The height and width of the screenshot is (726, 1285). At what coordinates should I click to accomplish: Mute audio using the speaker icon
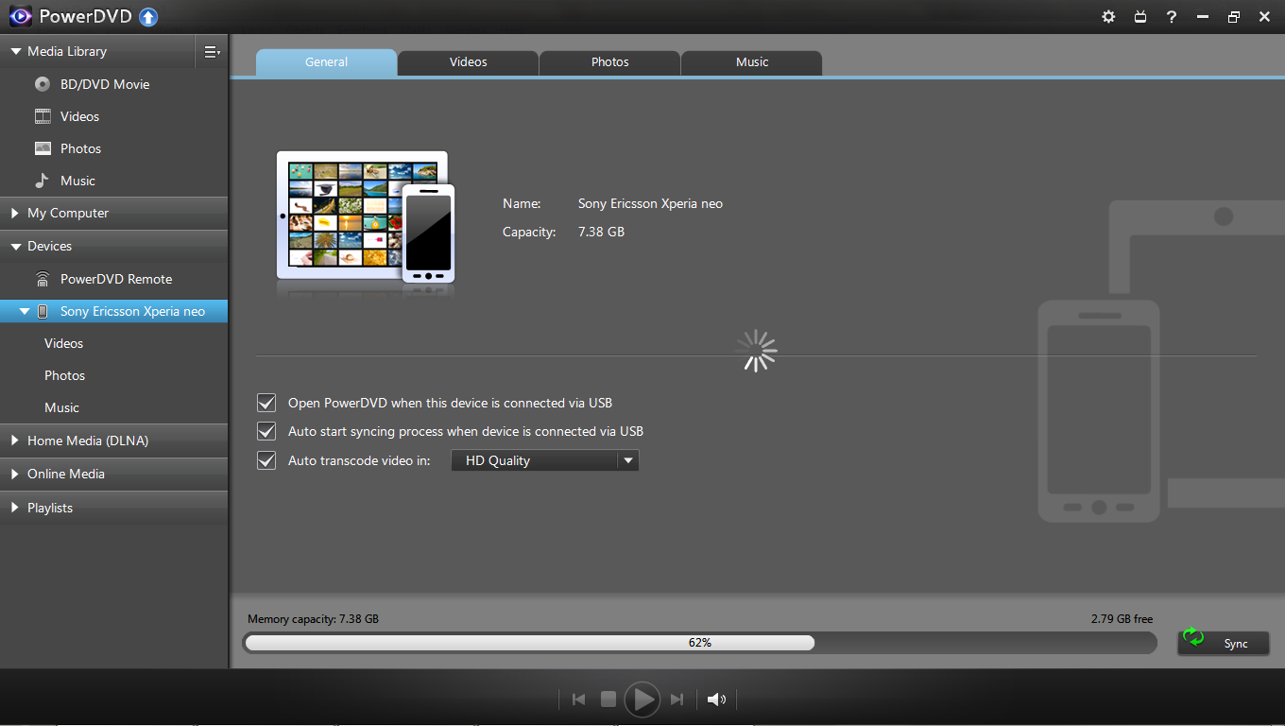[716, 700]
